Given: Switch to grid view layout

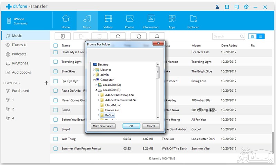Looking at the screenshot, I should (x=253, y=36).
